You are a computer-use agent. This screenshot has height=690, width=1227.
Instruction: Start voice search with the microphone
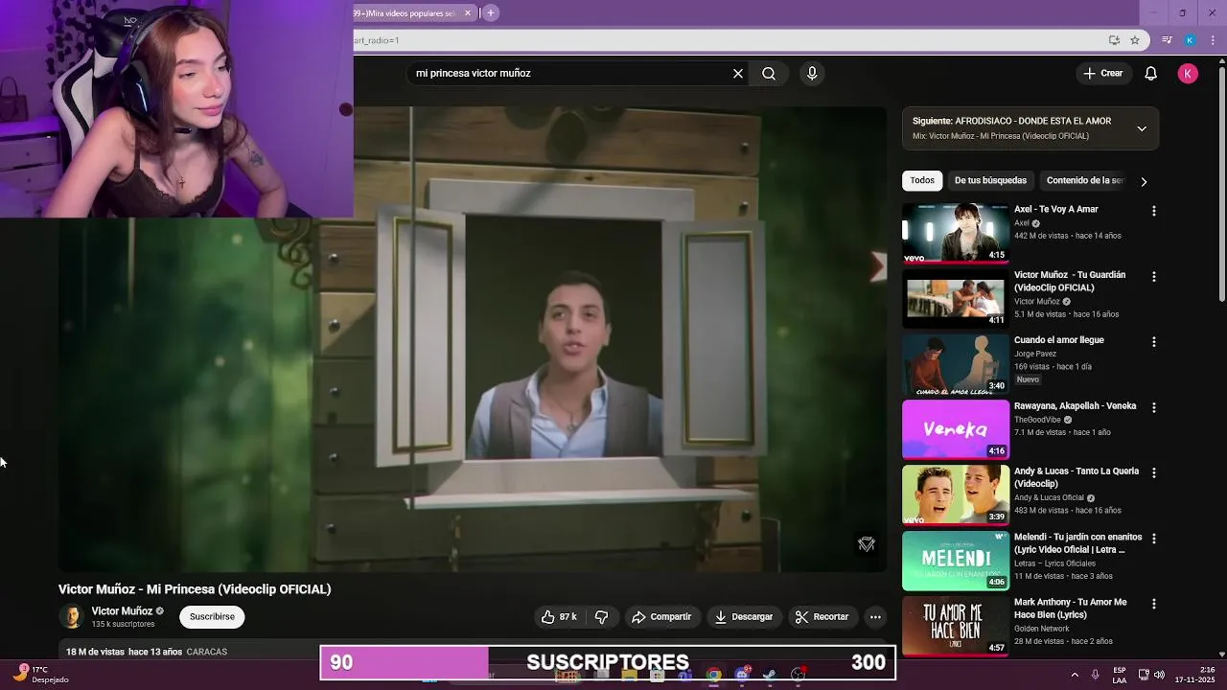click(812, 73)
